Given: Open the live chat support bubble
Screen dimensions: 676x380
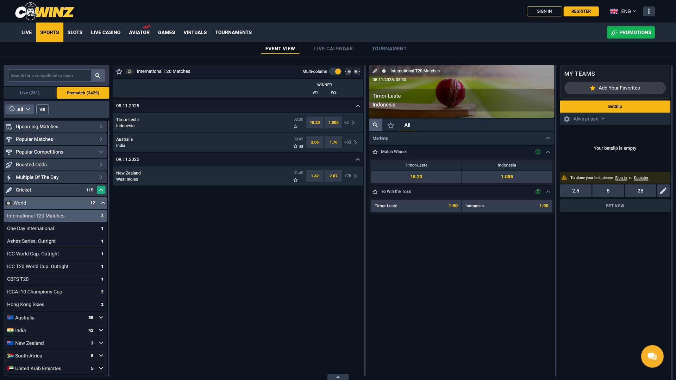Looking at the screenshot, I should (652, 356).
